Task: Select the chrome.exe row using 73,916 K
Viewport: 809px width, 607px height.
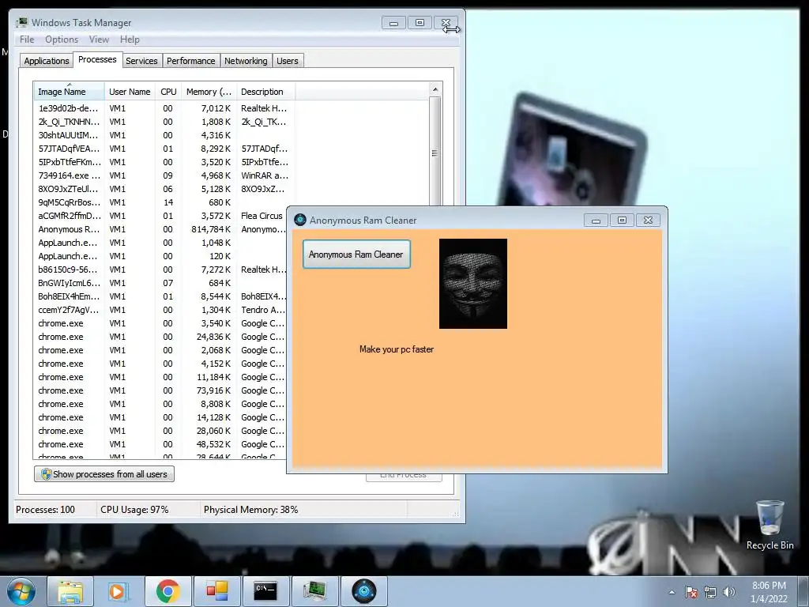Action: coord(160,390)
